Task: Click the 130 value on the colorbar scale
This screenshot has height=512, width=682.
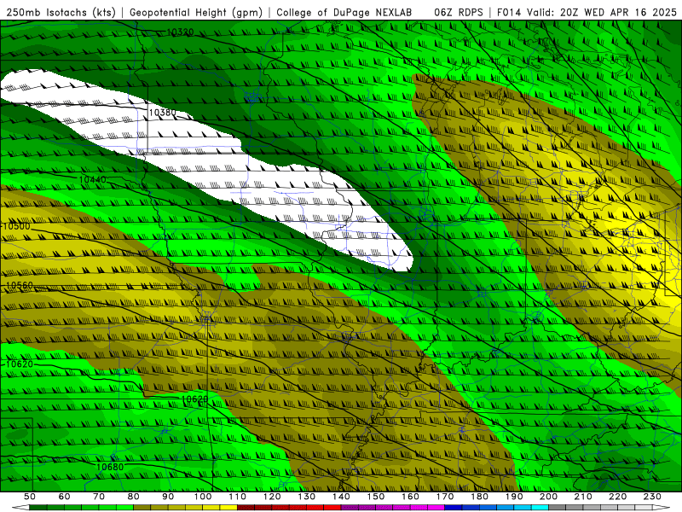Action: [x=307, y=497]
